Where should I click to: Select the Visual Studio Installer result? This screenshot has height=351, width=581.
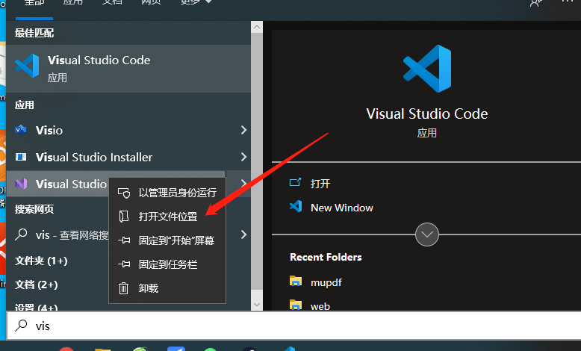pyautogui.click(x=128, y=157)
